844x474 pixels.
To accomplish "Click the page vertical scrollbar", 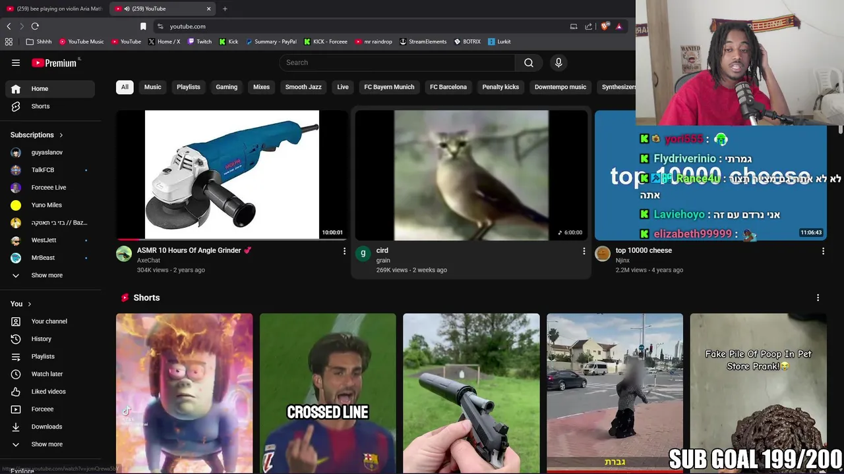I will coord(840,130).
